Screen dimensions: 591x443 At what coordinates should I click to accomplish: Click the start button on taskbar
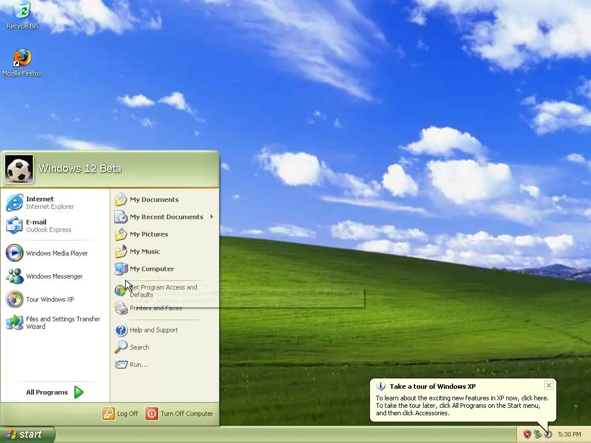(28, 434)
